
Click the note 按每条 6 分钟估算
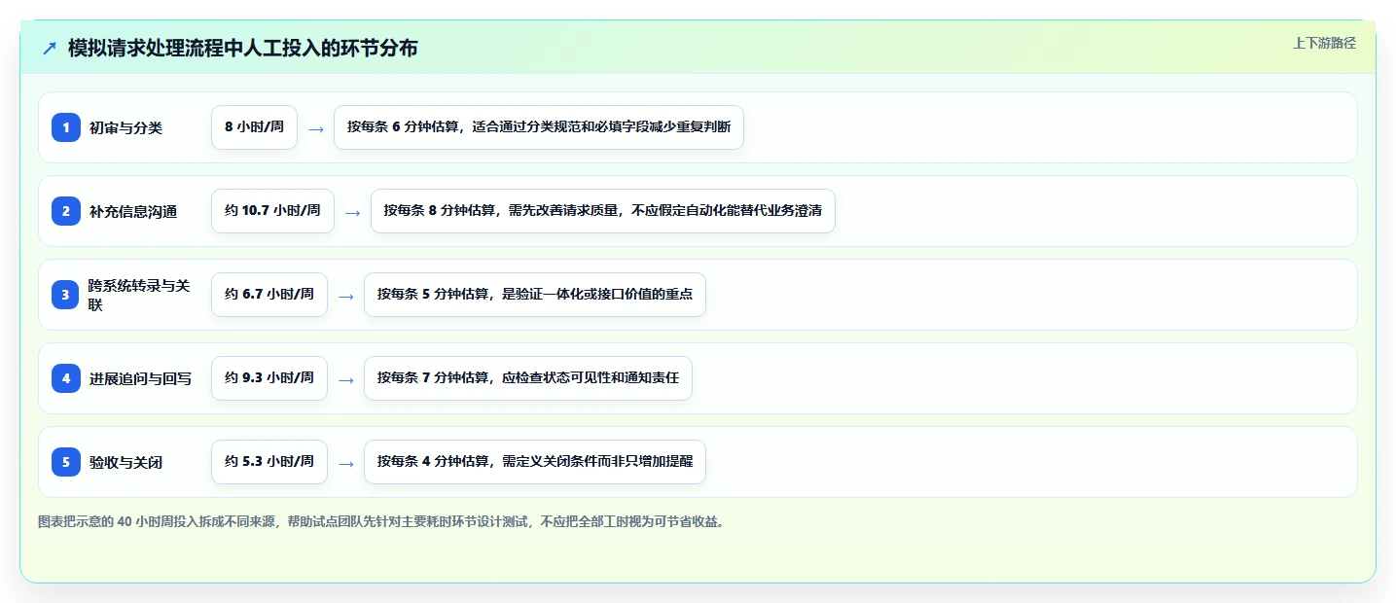coord(539,127)
